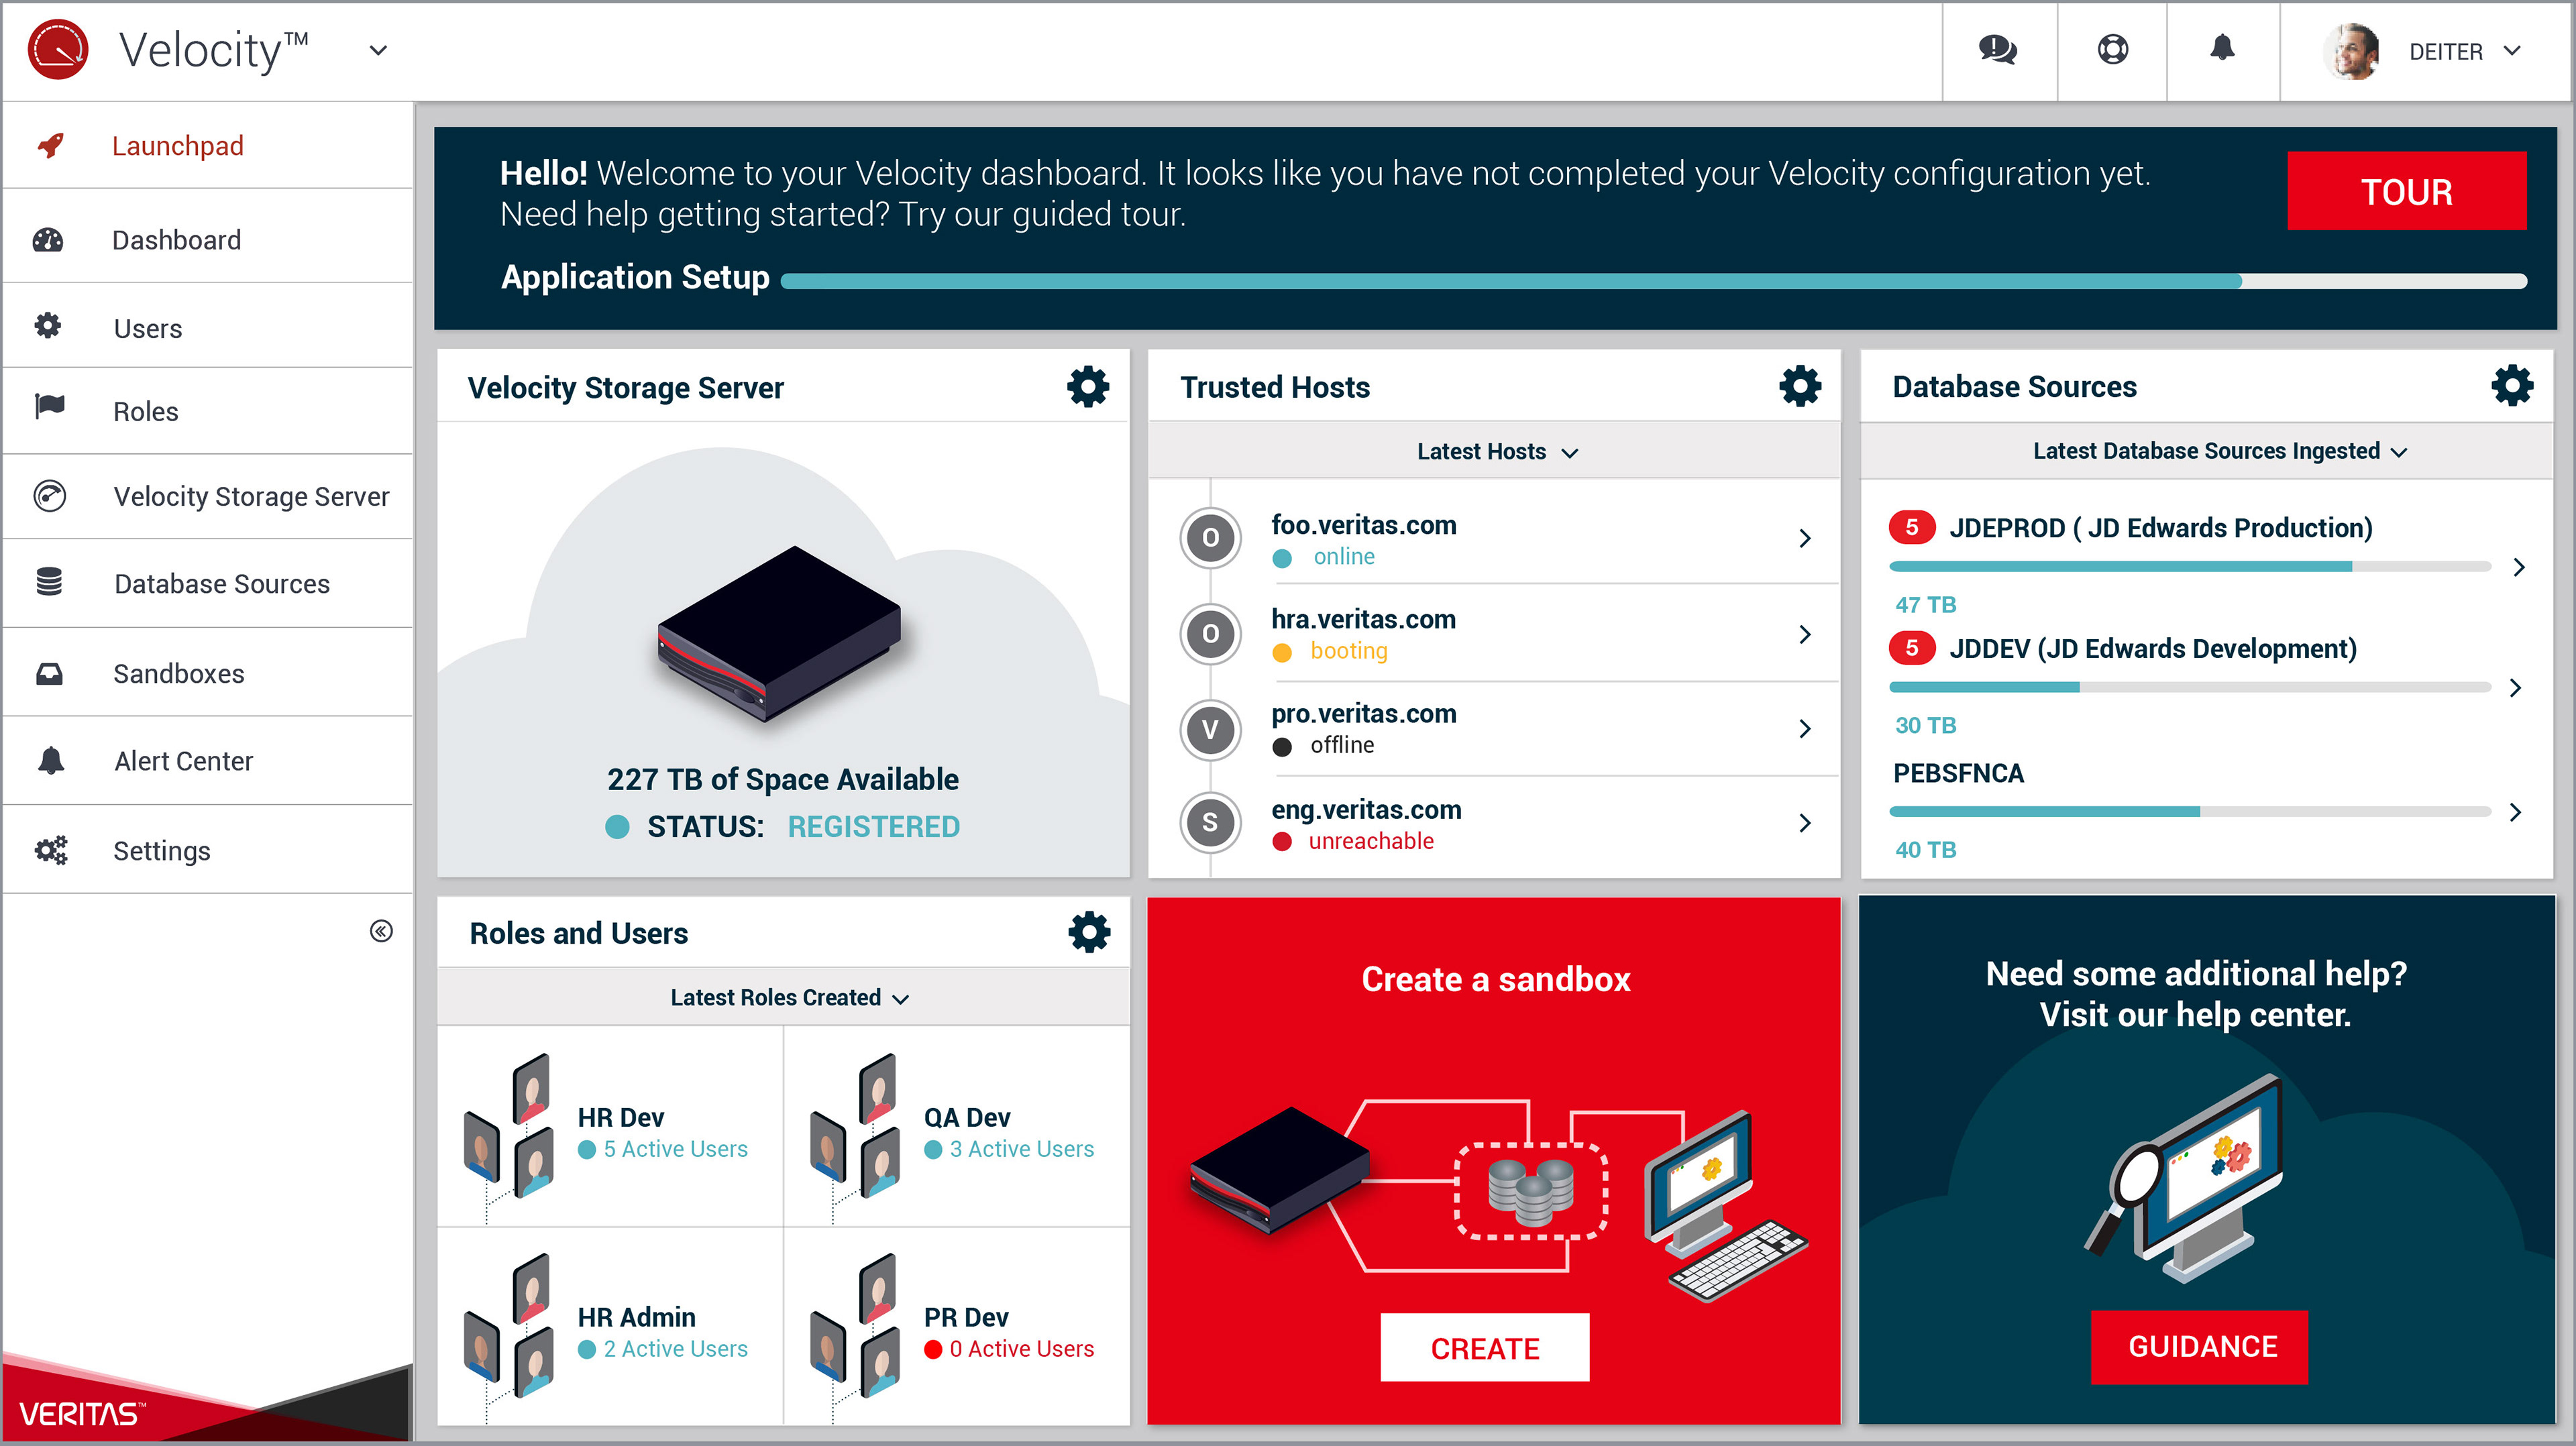Viewport: 2576px width, 1446px height.
Task: Open Database Sources card settings gear
Action: click(2511, 386)
